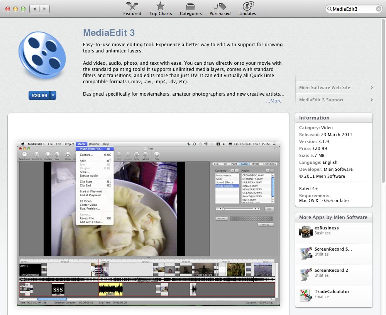Open Top Charts star icon
Image resolution: width=386 pixels, height=315 pixels.
pyautogui.click(x=161, y=6)
